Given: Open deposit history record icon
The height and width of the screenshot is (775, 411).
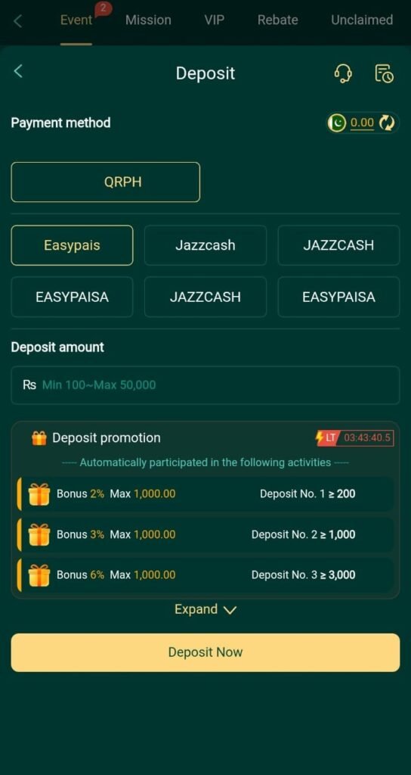Looking at the screenshot, I should pos(385,73).
